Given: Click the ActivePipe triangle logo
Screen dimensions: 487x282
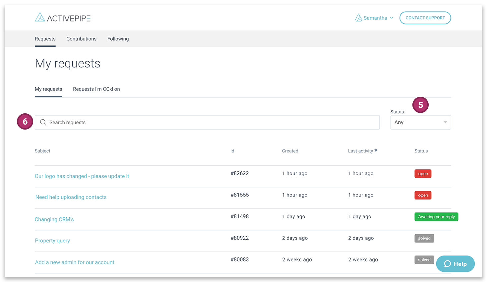Looking at the screenshot, I should [x=40, y=17].
